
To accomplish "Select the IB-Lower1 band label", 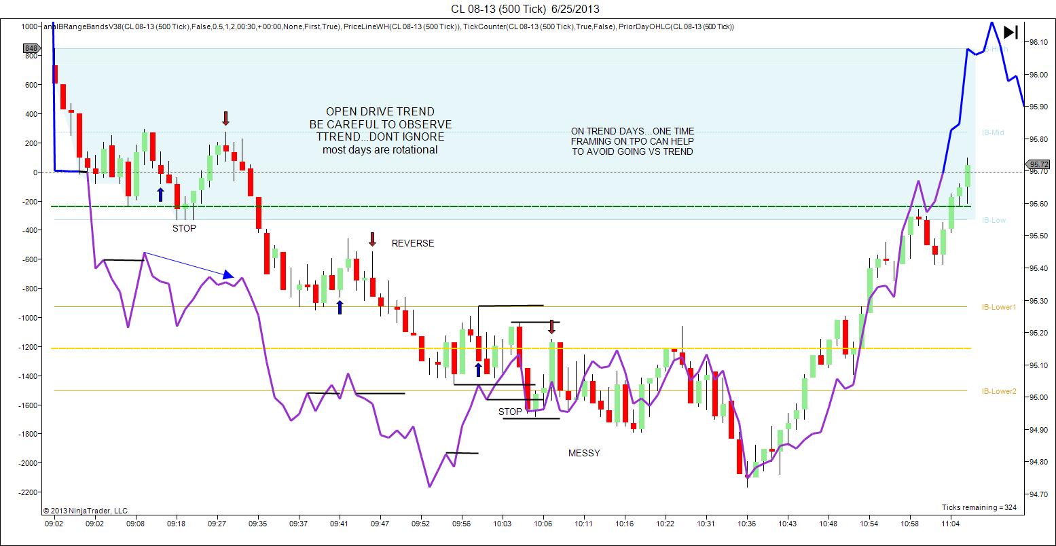I will click(998, 307).
